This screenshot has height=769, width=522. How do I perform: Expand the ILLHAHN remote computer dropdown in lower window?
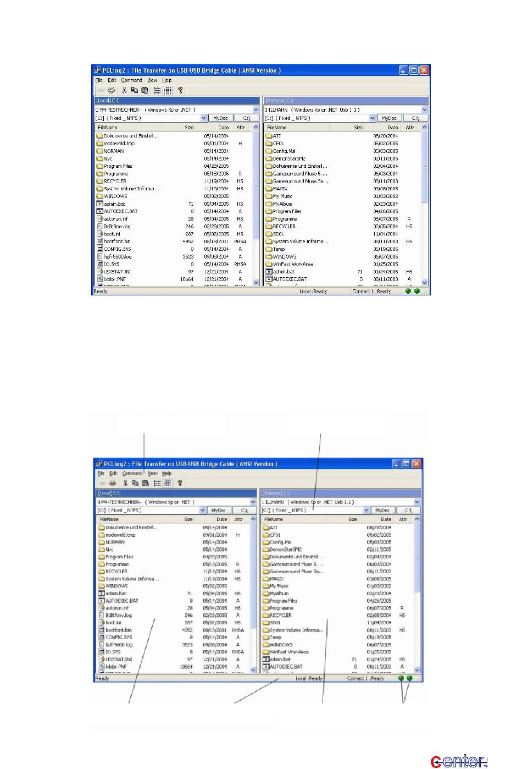click(417, 502)
